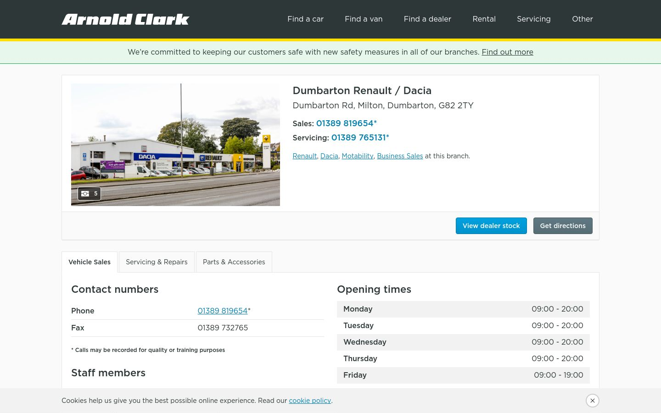Follow the Find out more safety link
Image resolution: width=661 pixels, height=413 pixels.
tap(507, 52)
